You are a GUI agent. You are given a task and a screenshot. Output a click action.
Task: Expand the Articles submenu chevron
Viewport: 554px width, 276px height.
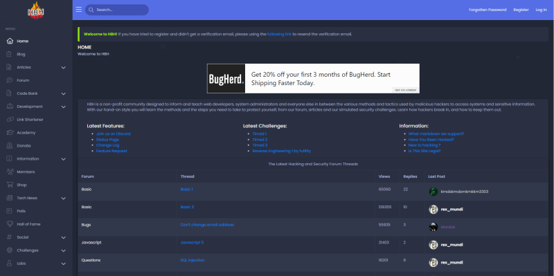tap(64, 67)
